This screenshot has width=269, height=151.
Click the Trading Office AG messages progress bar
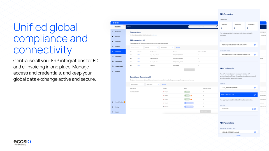204,62
